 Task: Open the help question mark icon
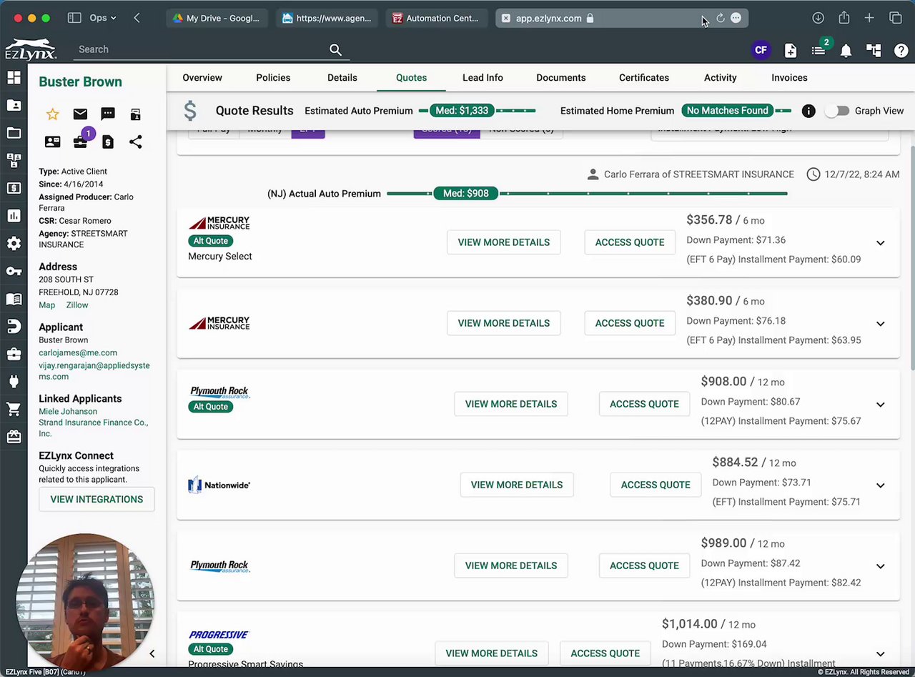point(901,50)
